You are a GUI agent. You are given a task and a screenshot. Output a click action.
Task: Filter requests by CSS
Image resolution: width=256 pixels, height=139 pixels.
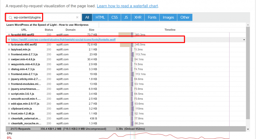114,17
